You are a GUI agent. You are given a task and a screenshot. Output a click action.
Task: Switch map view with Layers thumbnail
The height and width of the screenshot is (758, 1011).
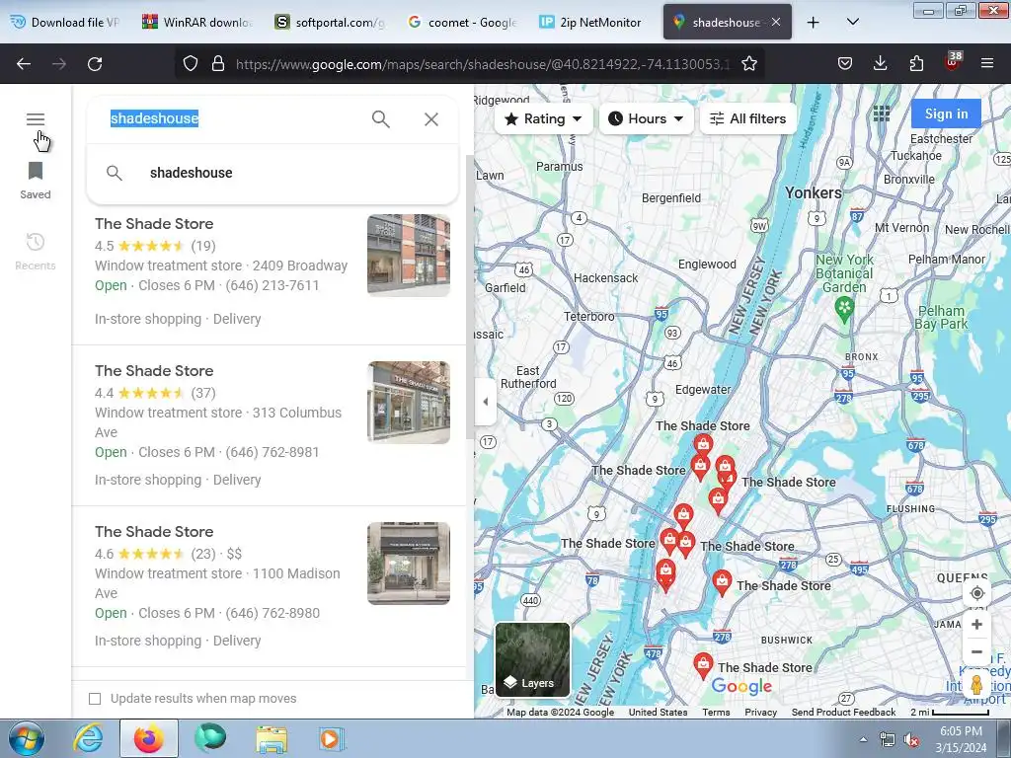coord(532,659)
